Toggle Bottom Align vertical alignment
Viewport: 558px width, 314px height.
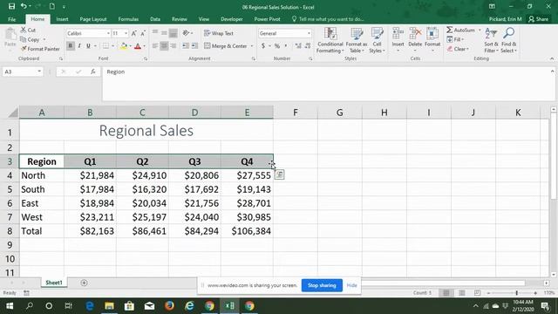(x=173, y=33)
